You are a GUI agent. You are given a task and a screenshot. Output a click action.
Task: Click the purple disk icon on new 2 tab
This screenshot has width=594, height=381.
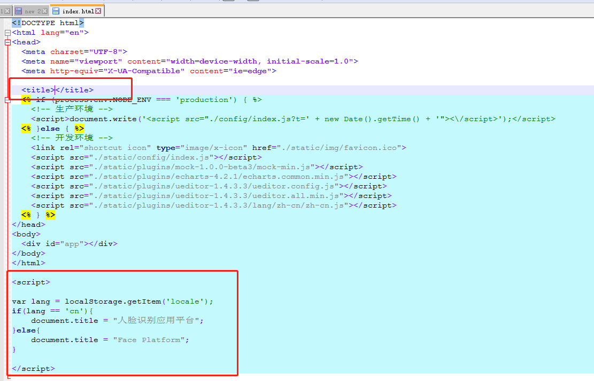coord(18,11)
